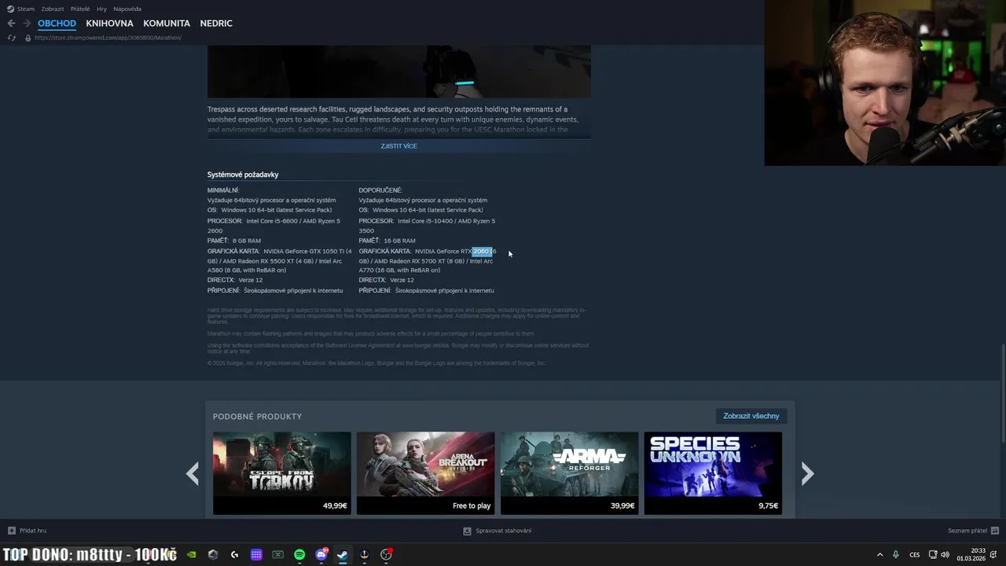The height and width of the screenshot is (566, 1006).
Task: Open the Steam menu
Action: coord(26,9)
